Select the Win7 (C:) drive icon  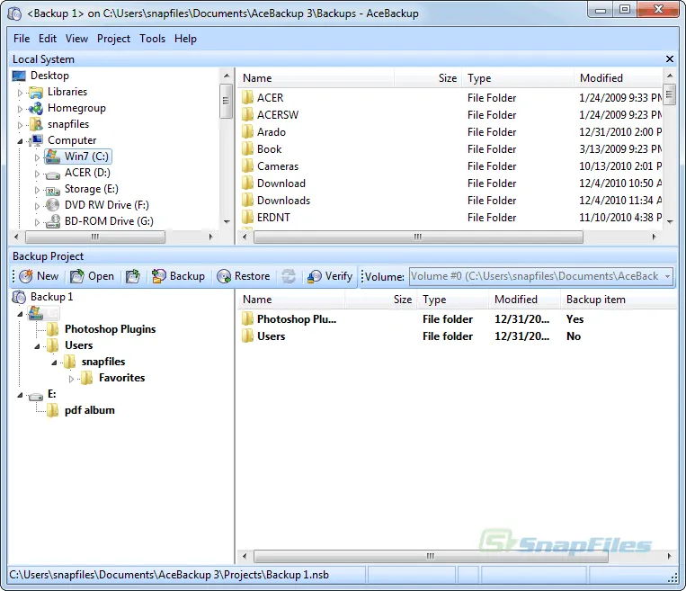click(52, 157)
